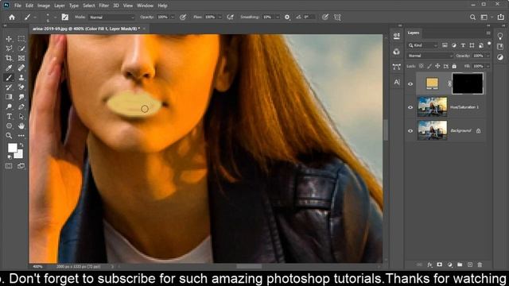509x286 pixels.
Task: Open the layer Fill dropdown arrow
Action: pos(488,66)
